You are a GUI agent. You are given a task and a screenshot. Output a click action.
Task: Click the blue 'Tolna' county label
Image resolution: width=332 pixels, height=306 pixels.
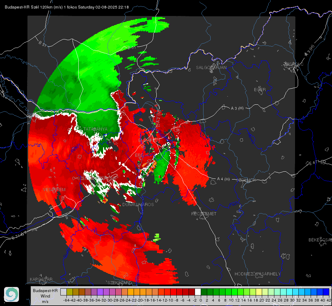pos(137,278)
